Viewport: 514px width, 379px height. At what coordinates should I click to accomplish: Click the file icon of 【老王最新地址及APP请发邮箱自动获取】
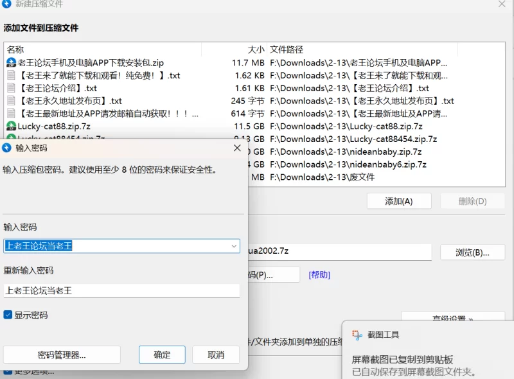tap(11, 114)
